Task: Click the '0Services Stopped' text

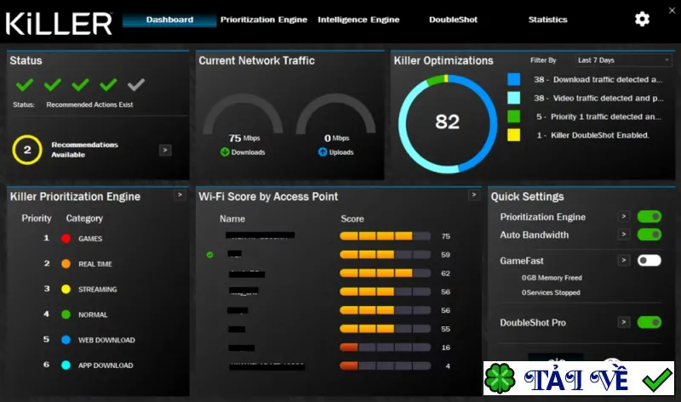Action: pos(551,292)
